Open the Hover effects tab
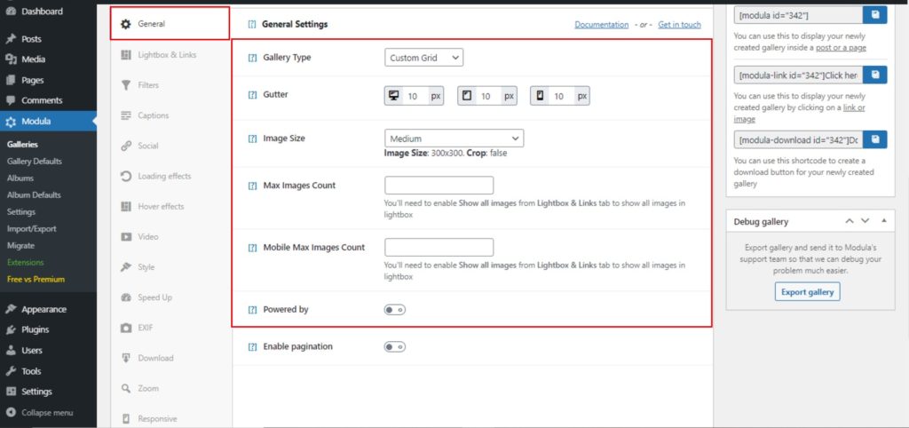 (161, 207)
